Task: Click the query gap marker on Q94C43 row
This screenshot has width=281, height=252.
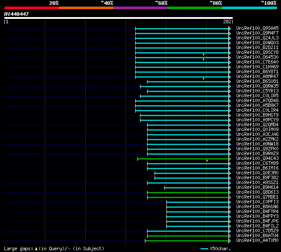Action: tap(207, 160)
